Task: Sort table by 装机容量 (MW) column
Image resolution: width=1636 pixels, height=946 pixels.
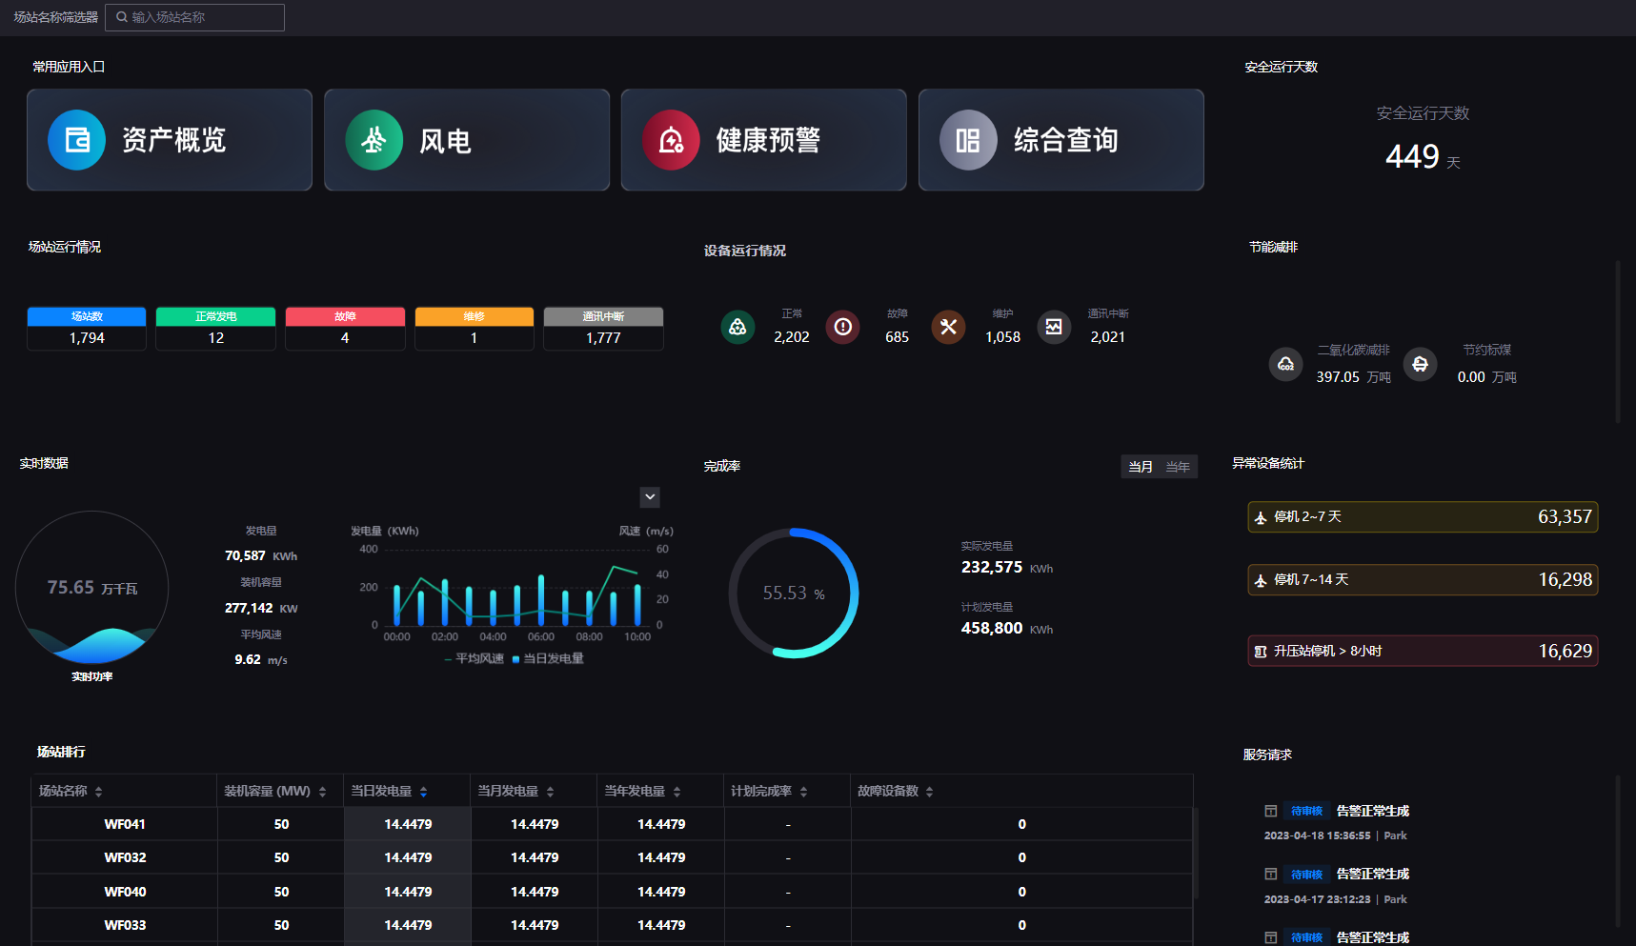Action: tap(322, 792)
